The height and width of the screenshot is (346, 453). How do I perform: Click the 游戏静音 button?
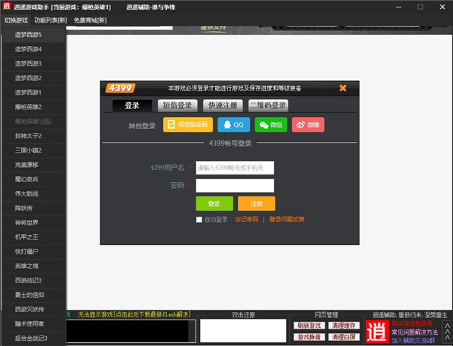click(x=309, y=337)
